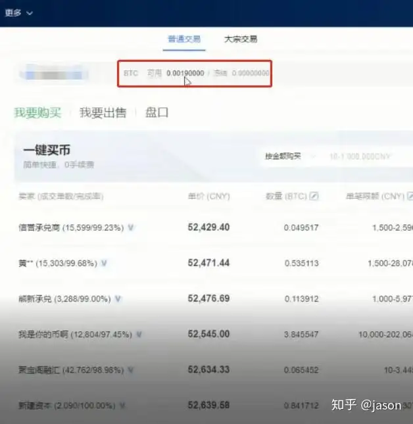Select the 我要出售 tab

click(103, 112)
